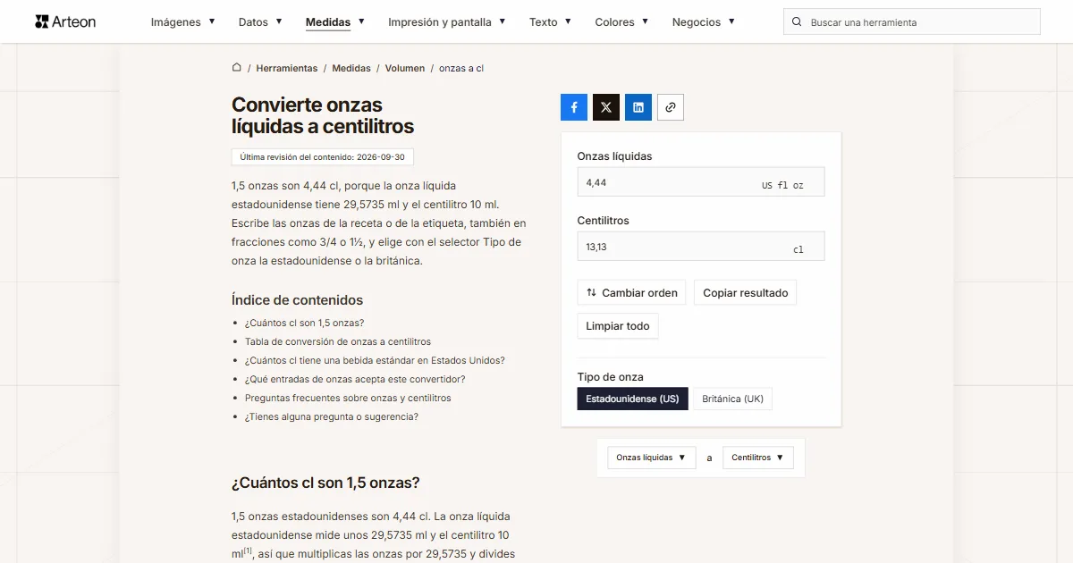Focus the Centilitros input field
This screenshot has height=563, width=1073.
coord(701,247)
